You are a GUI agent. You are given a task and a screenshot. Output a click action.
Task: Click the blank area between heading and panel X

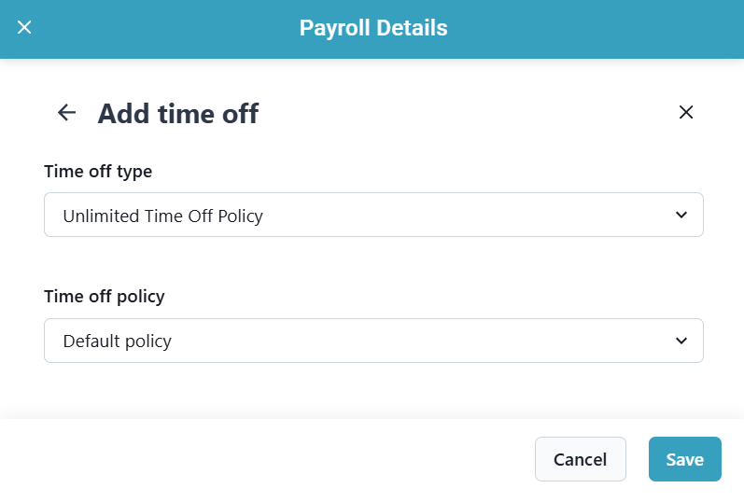point(467,114)
